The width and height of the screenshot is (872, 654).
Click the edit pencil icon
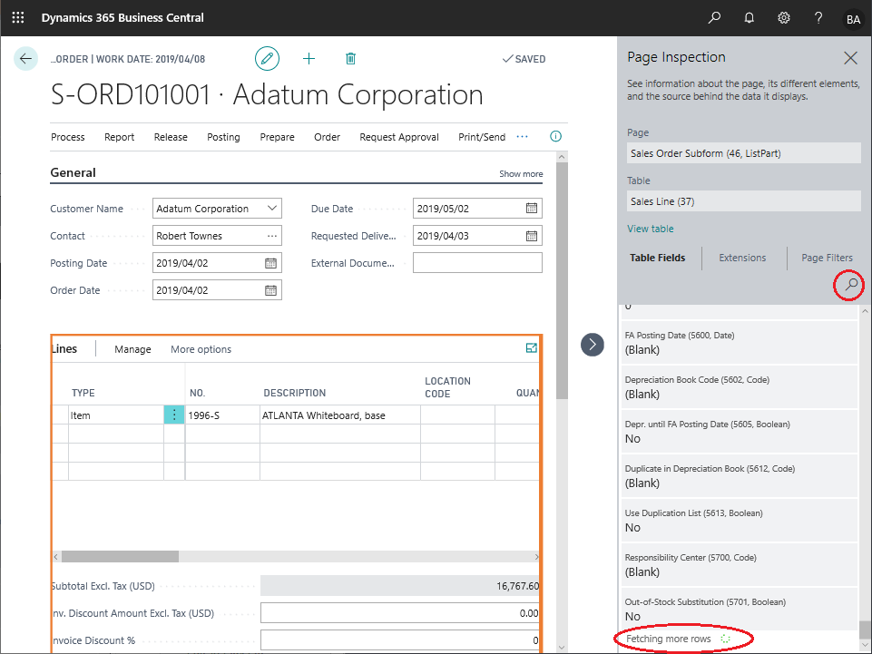(x=267, y=58)
